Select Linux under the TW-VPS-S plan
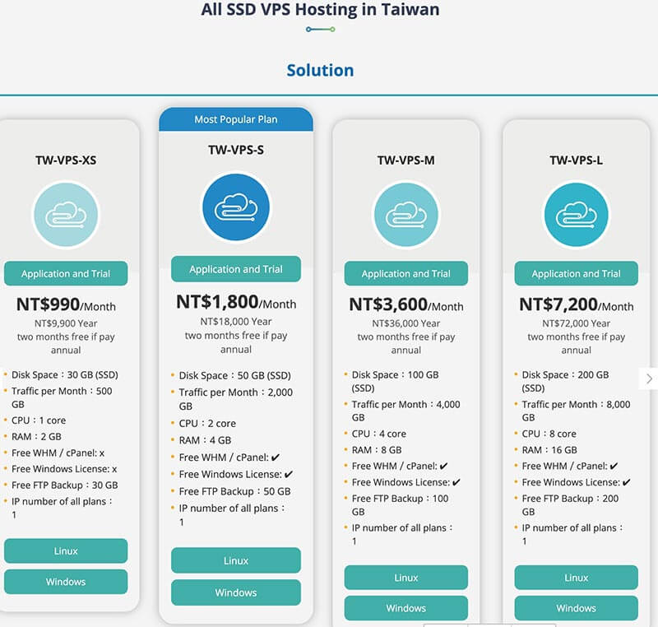This screenshot has width=658, height=627. [236, 560]
